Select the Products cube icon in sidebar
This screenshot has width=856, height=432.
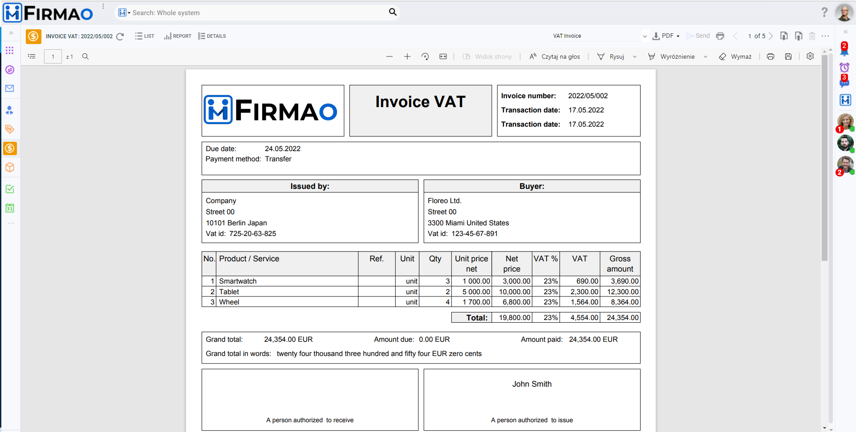(10, 168)
